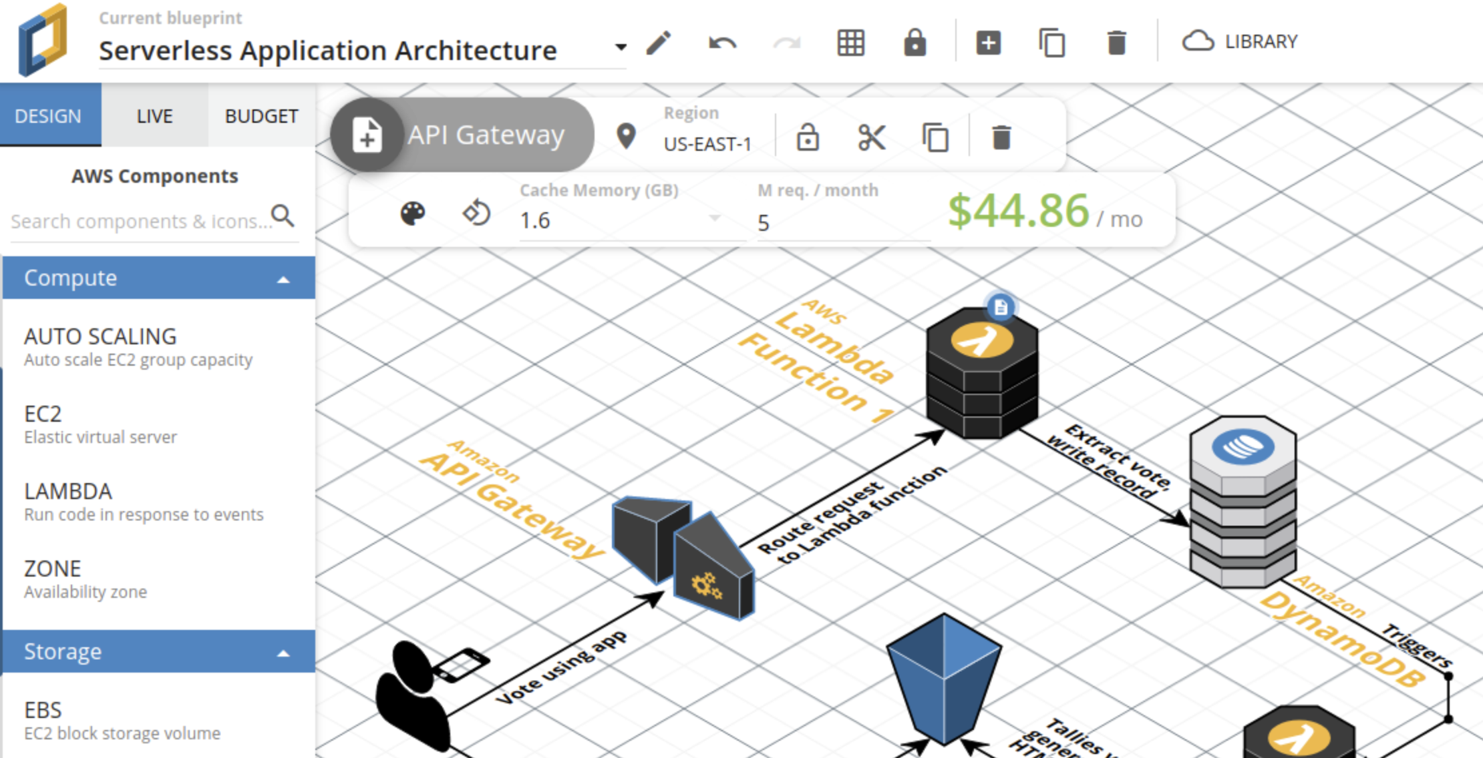Focus the search components & icons field
The height and width of the screenshot is (758, 1483).
(140, 221)
